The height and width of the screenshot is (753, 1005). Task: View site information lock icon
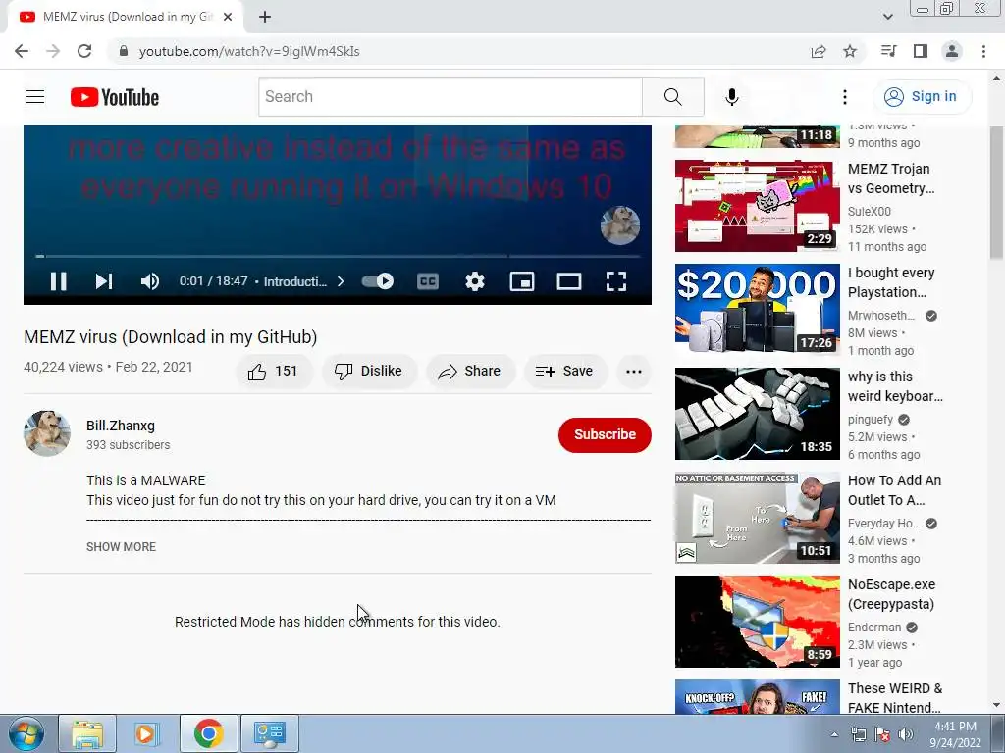124,51
